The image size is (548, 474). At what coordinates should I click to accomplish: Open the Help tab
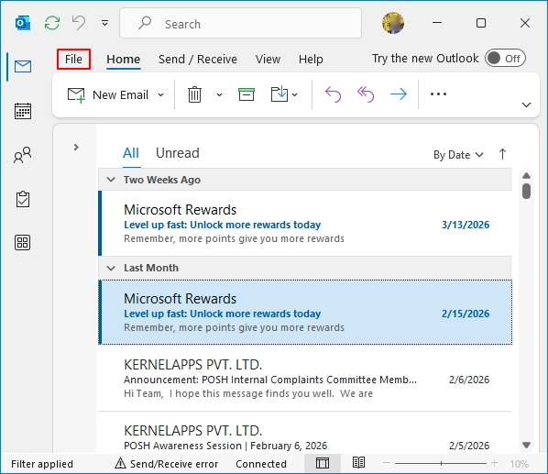(x=311, y=59)
